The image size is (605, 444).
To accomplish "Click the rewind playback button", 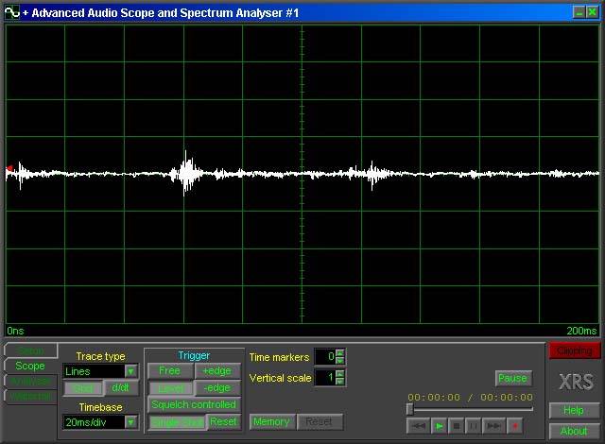I will [x=418, y=426].
